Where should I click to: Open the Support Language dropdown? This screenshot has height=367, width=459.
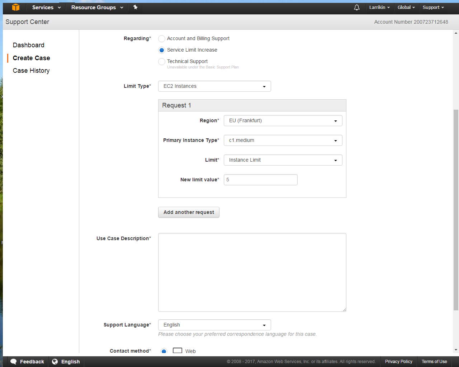tap(214, 325)
